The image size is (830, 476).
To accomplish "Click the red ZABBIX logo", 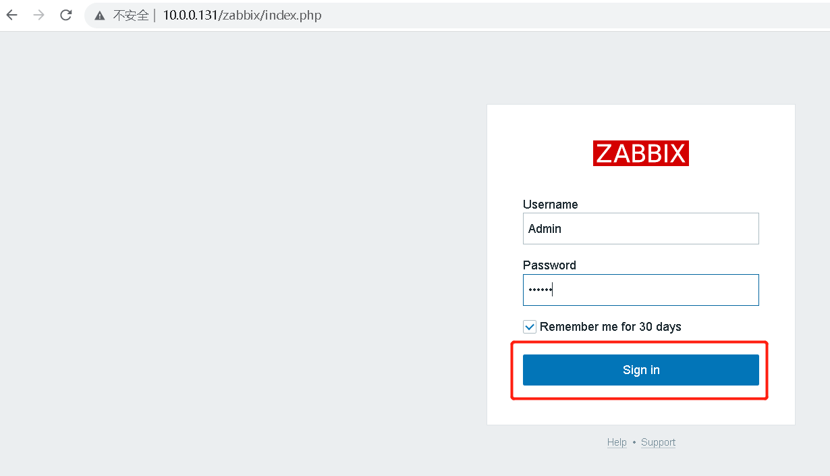I will (640, 153).
